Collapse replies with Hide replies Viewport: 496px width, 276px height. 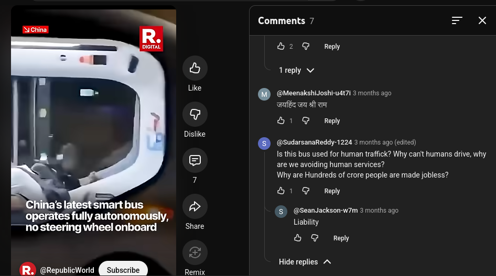tap(305, 262)
